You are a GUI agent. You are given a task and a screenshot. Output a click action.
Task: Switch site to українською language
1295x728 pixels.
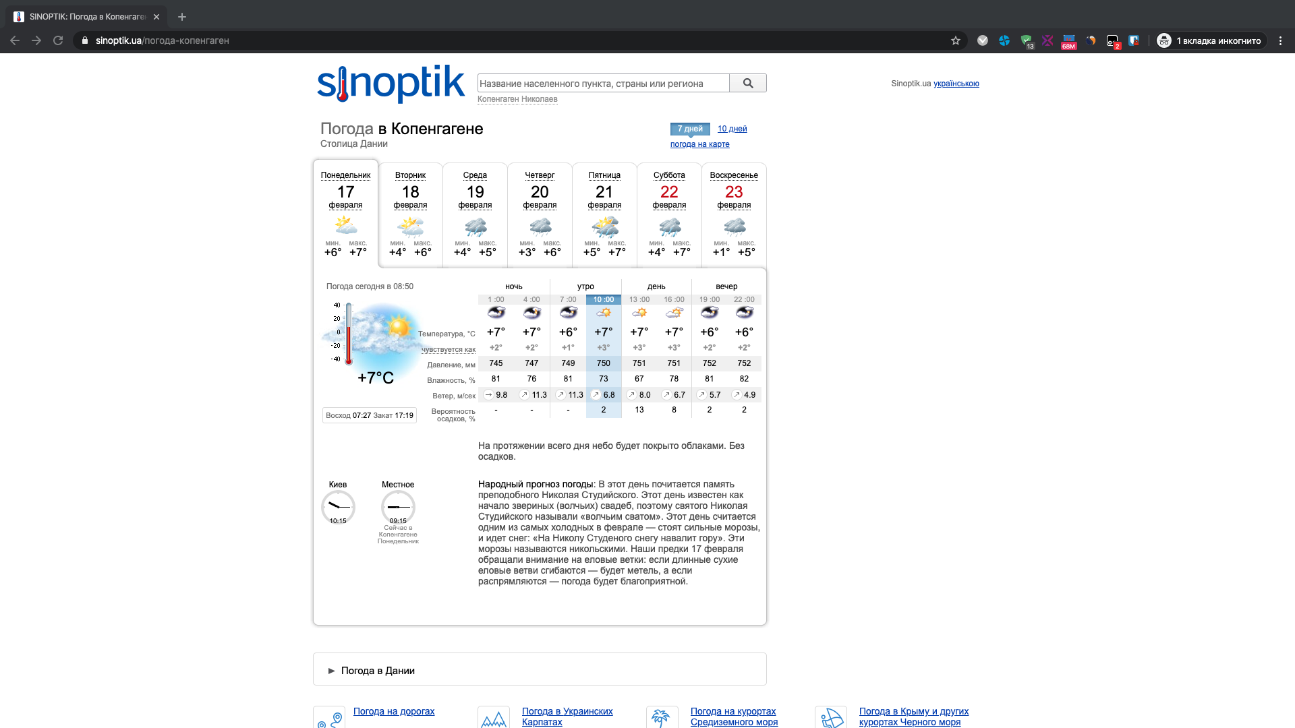coord(956,84)
